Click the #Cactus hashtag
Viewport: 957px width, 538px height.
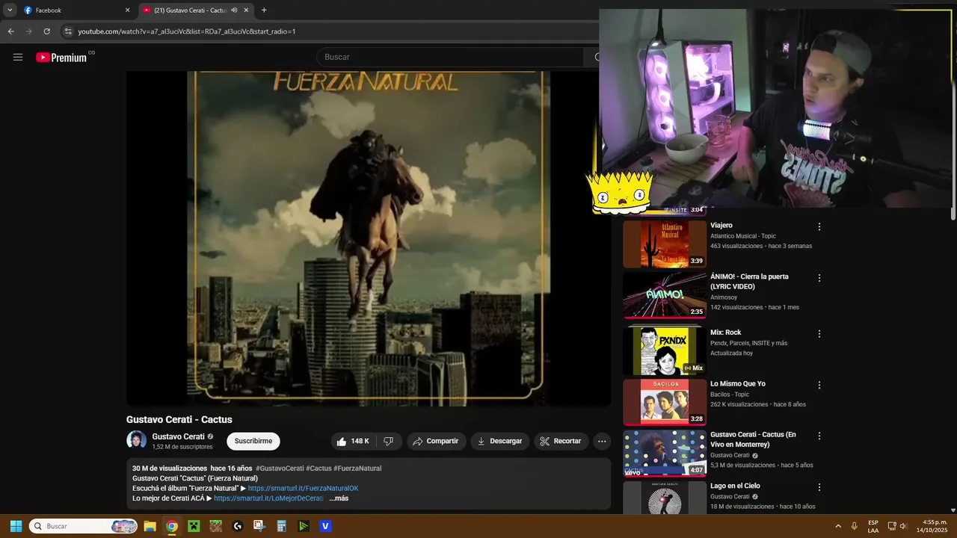319,469
